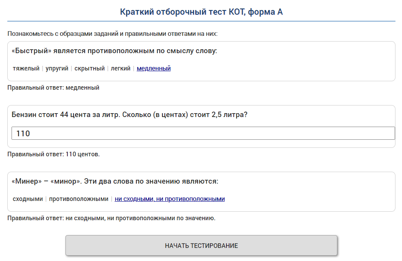Click the «Быстрый» antonym question text

[x=114, y=51]
